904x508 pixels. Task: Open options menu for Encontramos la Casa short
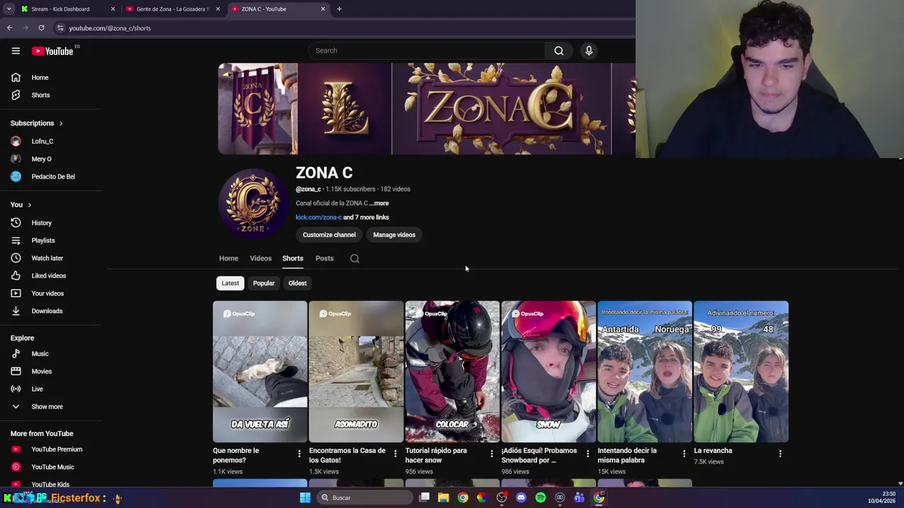(395, 454)
